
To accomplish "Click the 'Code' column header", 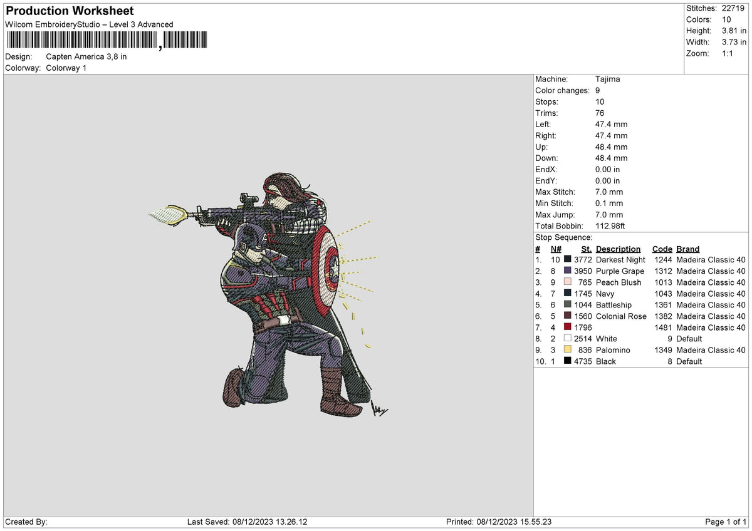I will pyautogui.click(x=662, y=249).
